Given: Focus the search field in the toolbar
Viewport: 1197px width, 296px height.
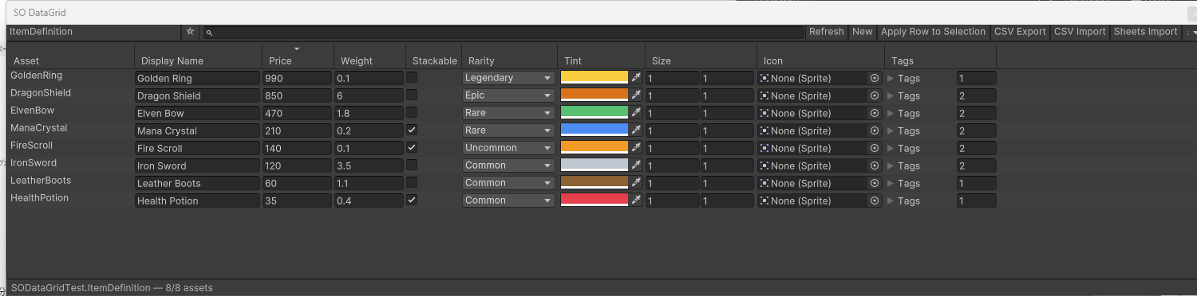Looking at the screenshot, I should tap(503, 33).
